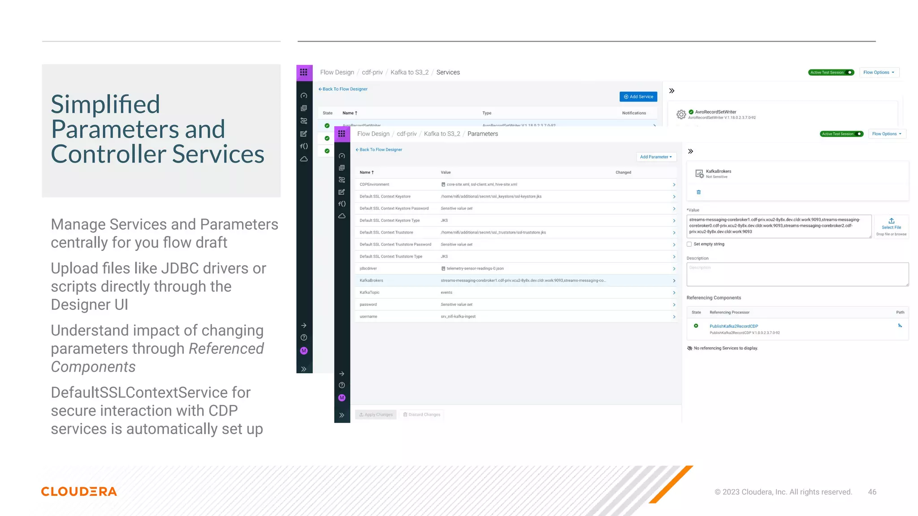918x516 pixels.
Task: Click Flow Design breadcrumb in Parameters window
Action: point(373,134)
